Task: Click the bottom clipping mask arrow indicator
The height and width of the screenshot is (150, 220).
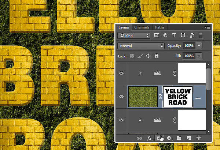Action: [x=140, y=120]
